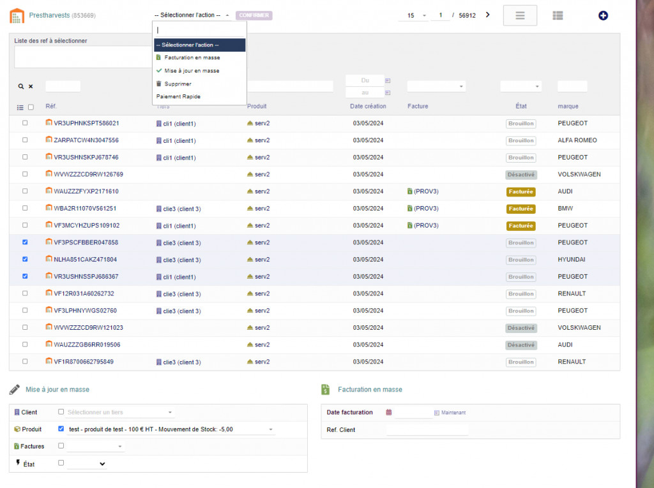Viewport: 654px width, 488px height.
Task: Click the Prestharvests house logo icon
Action: point(17,15)
